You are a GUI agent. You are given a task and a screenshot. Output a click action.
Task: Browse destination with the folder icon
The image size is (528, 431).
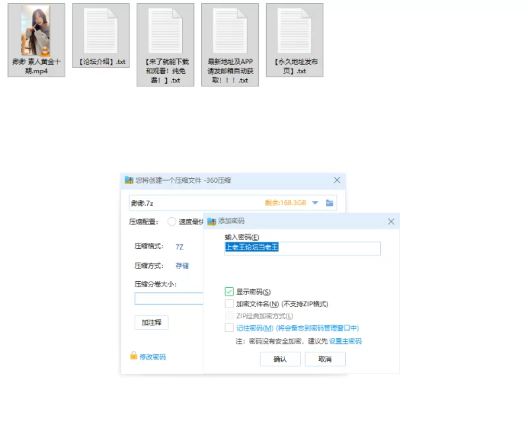pos(329,203)
